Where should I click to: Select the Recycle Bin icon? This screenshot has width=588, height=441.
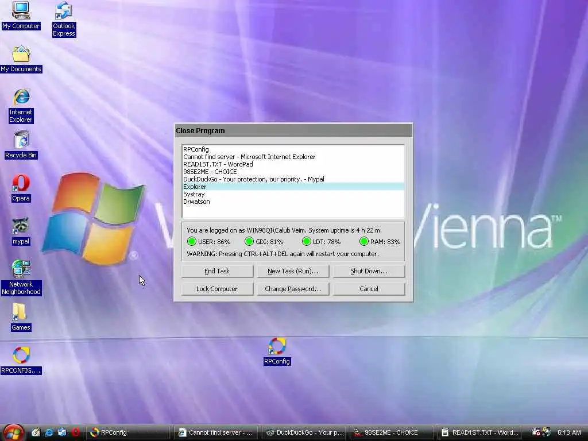click(x=21, y=145)
